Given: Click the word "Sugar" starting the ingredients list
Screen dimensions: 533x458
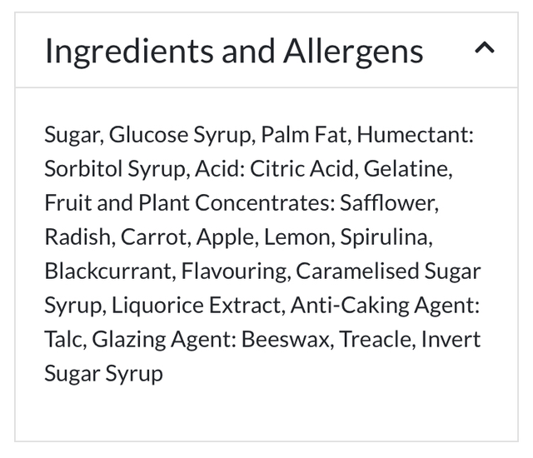Looking at the screenshot, I should coord(71,135).
